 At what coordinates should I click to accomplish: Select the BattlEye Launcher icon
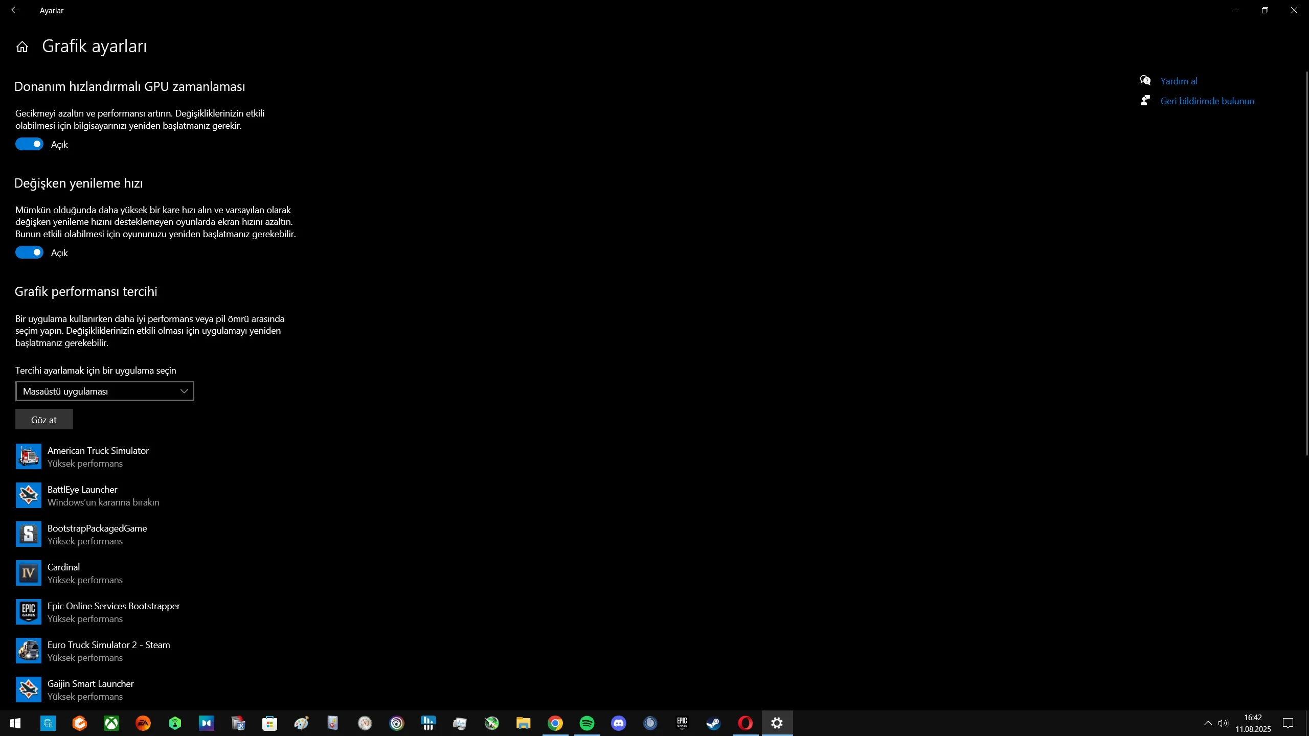[x=28, y=495]
